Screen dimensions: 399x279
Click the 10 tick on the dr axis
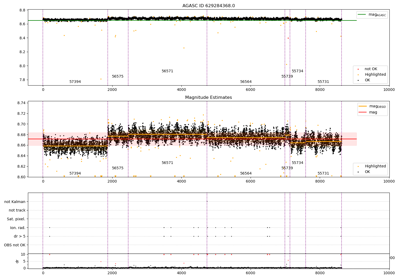(23, 254)
